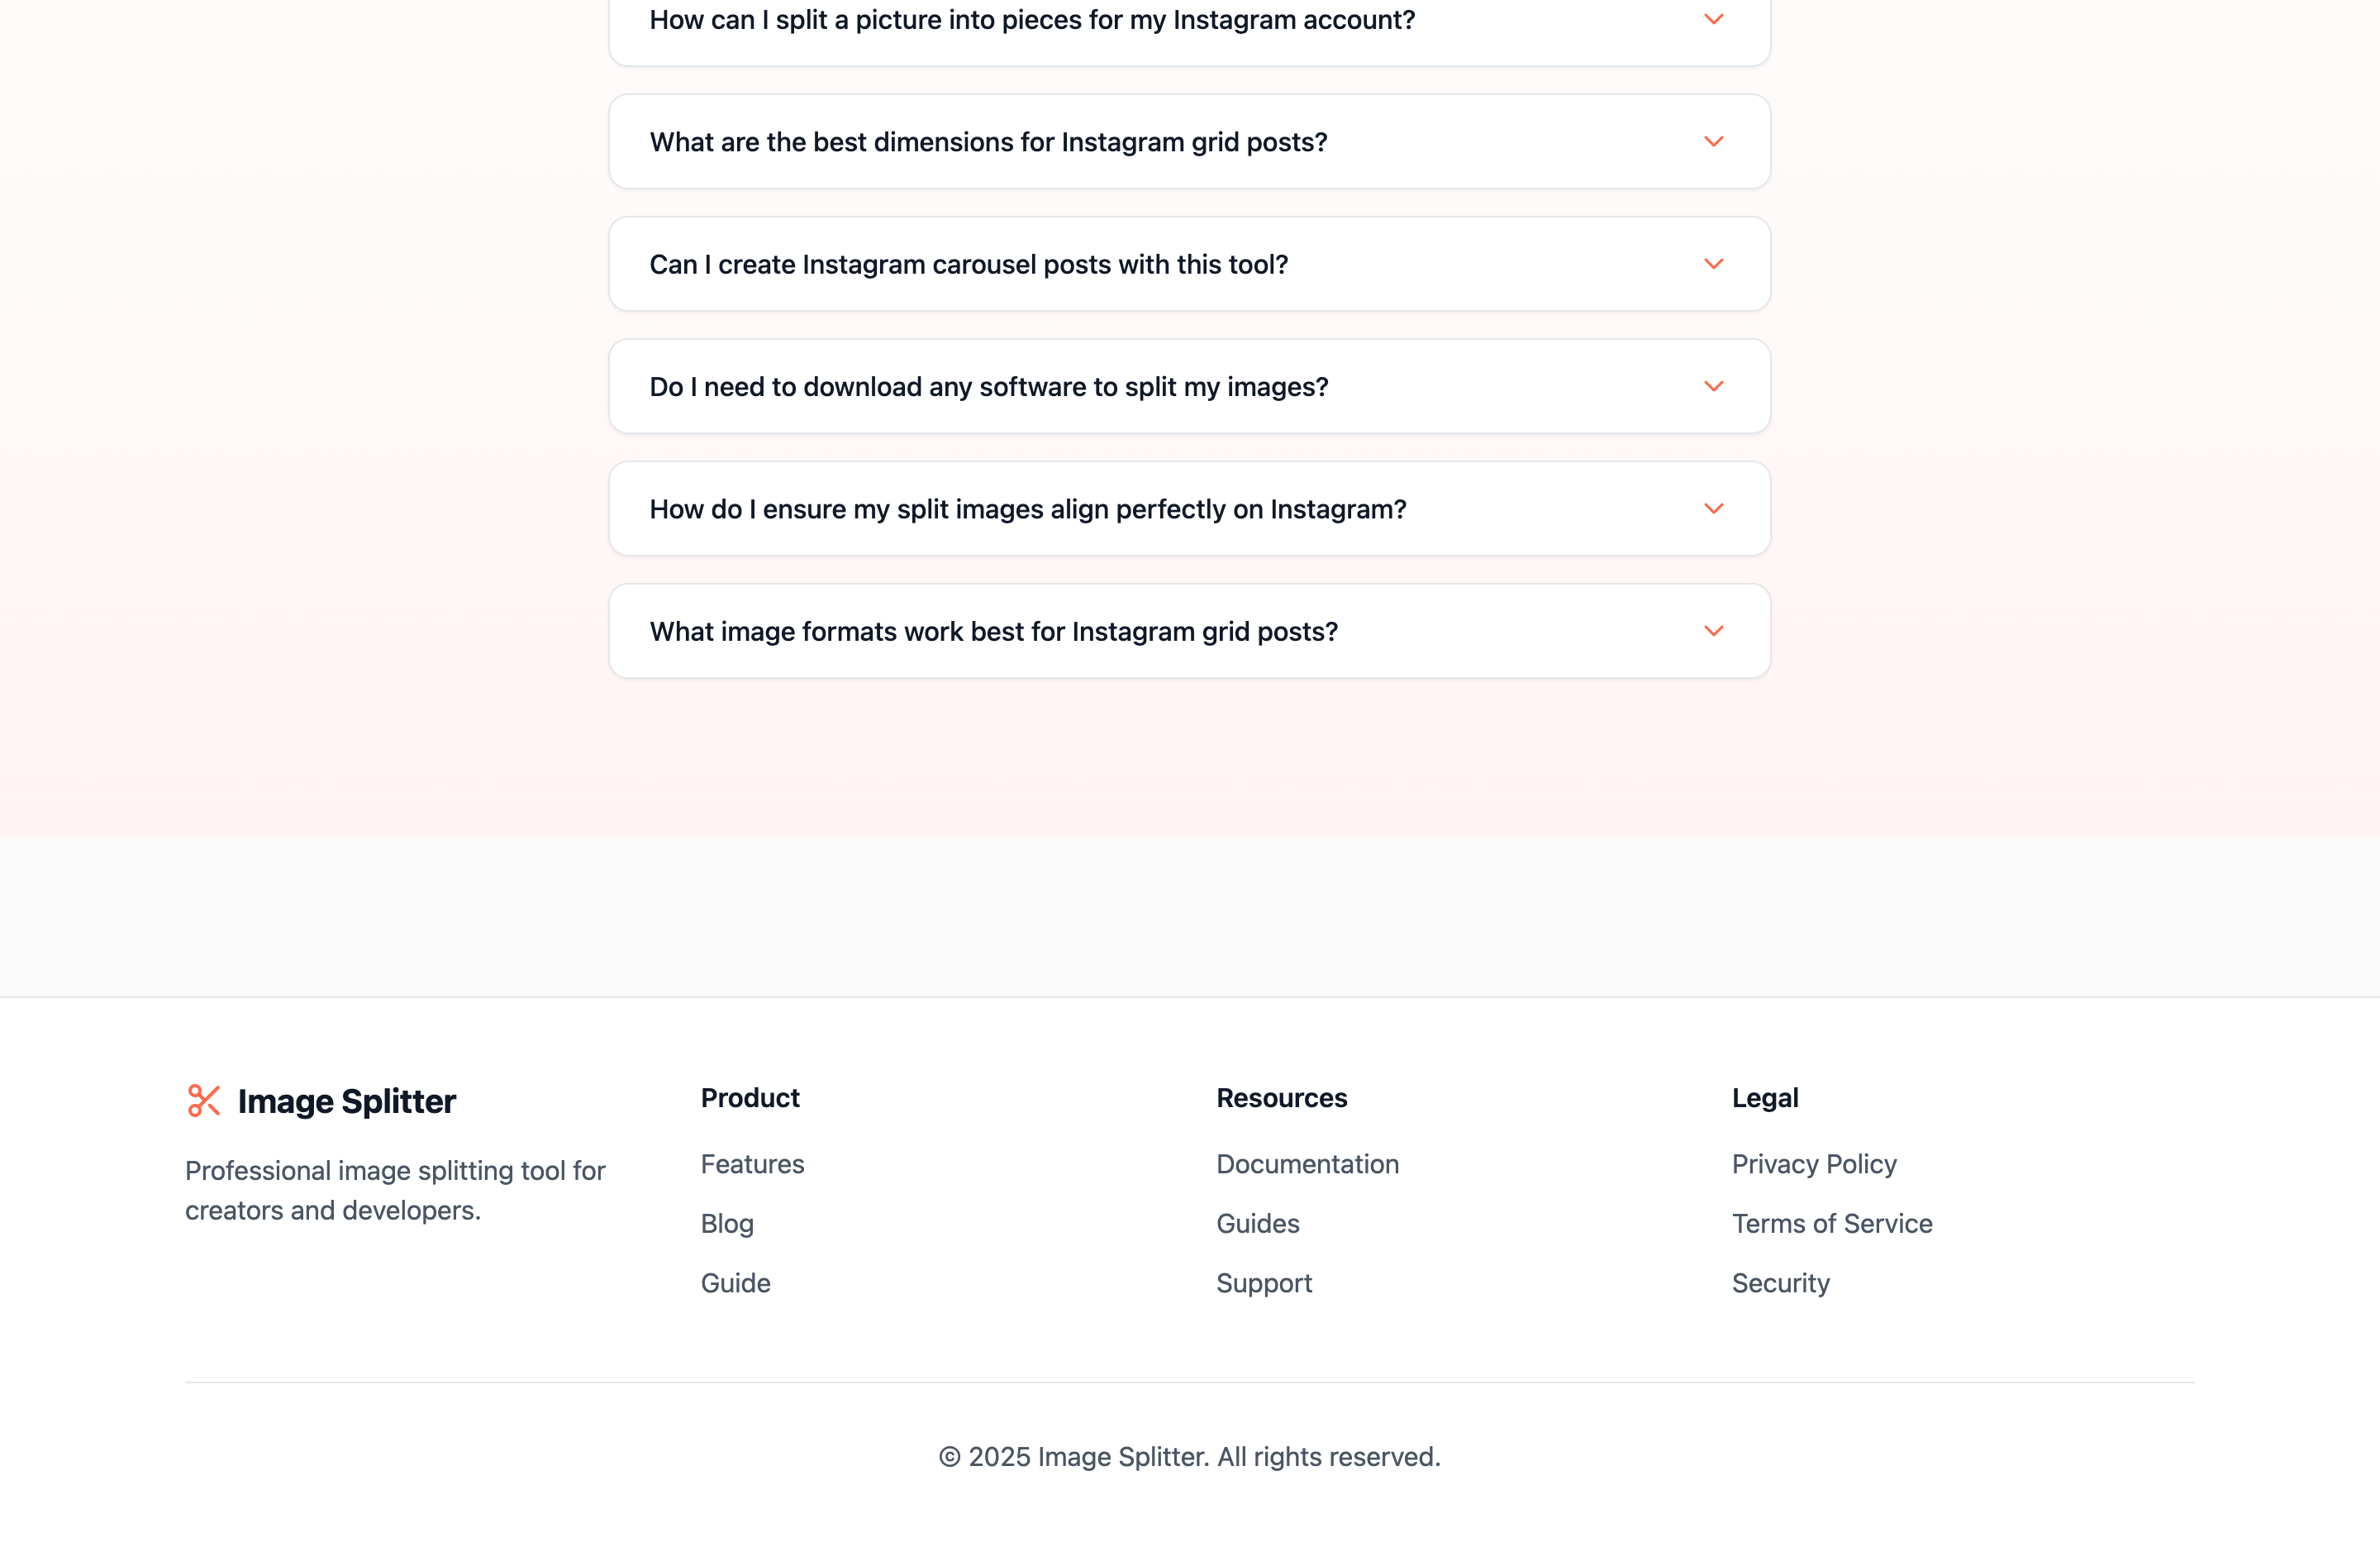The height and width of the screenshot is (1552, 2380).
Task: Click chevron beside image formats question
Action: tap(1713, 632)
